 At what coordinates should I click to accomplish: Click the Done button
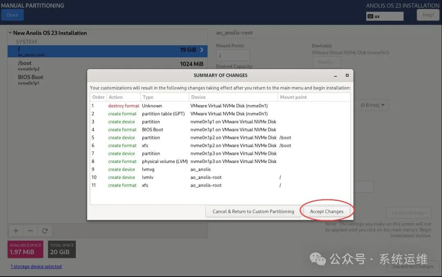(12, 15)
